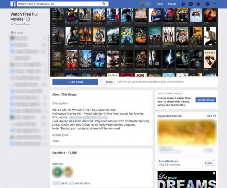Click the Pompeii movie poster

click(85, 36)
